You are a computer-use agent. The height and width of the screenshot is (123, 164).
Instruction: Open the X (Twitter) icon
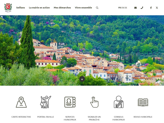coord(157,8)
